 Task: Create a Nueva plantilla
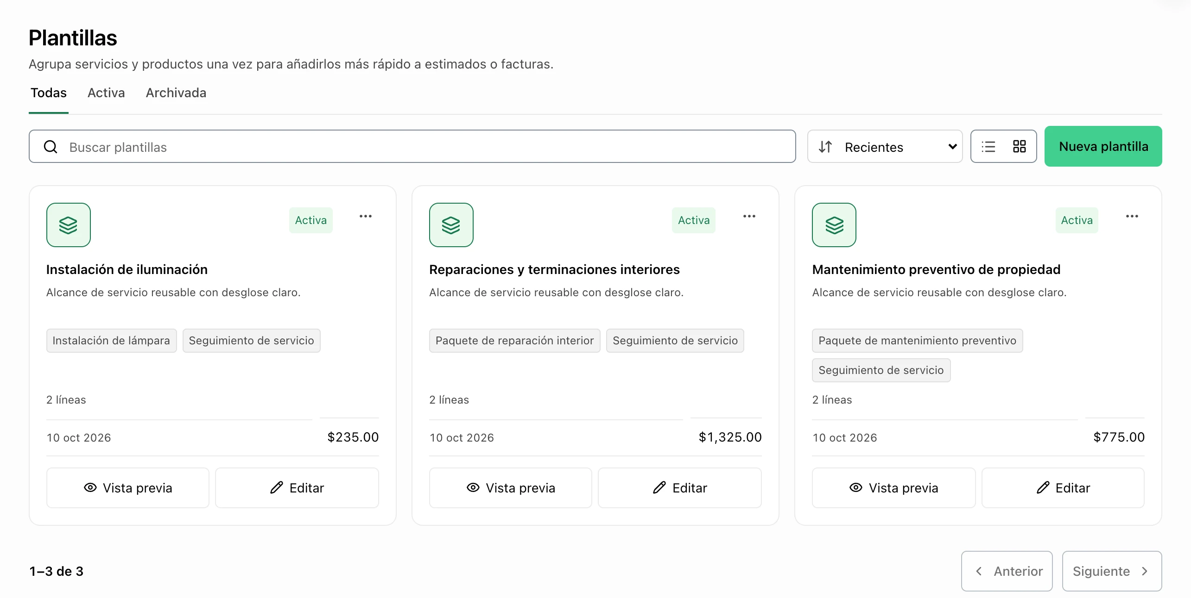tap(1103, 146)
